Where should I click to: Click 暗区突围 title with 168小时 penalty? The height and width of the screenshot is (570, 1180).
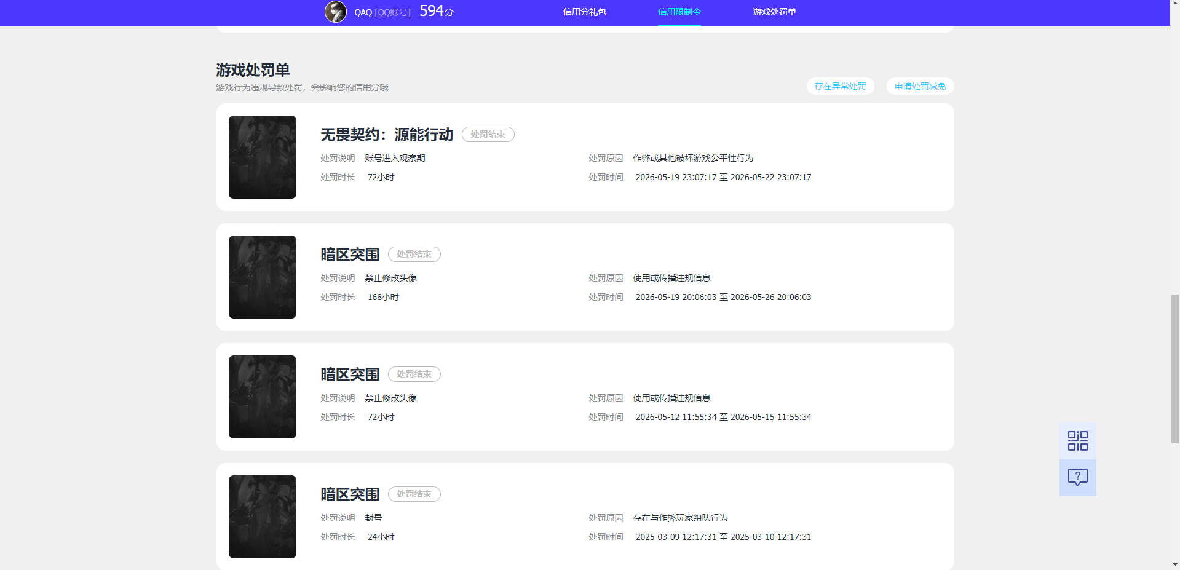pos(350,255)
